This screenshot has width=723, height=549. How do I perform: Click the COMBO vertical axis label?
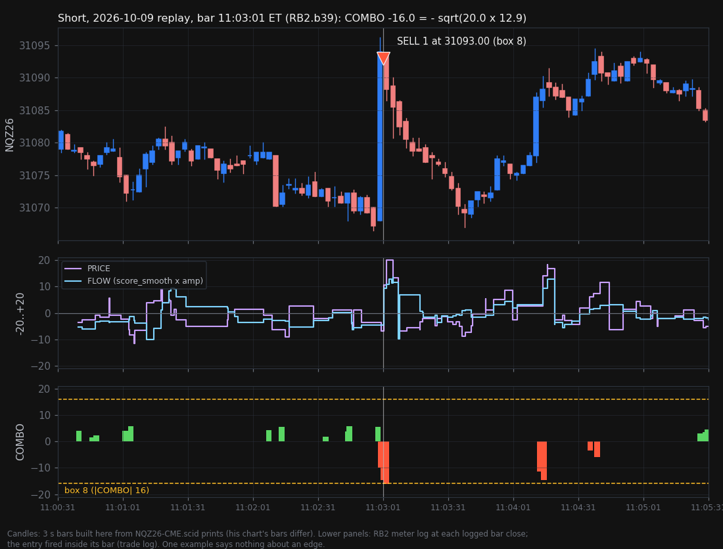pos(19,442)
